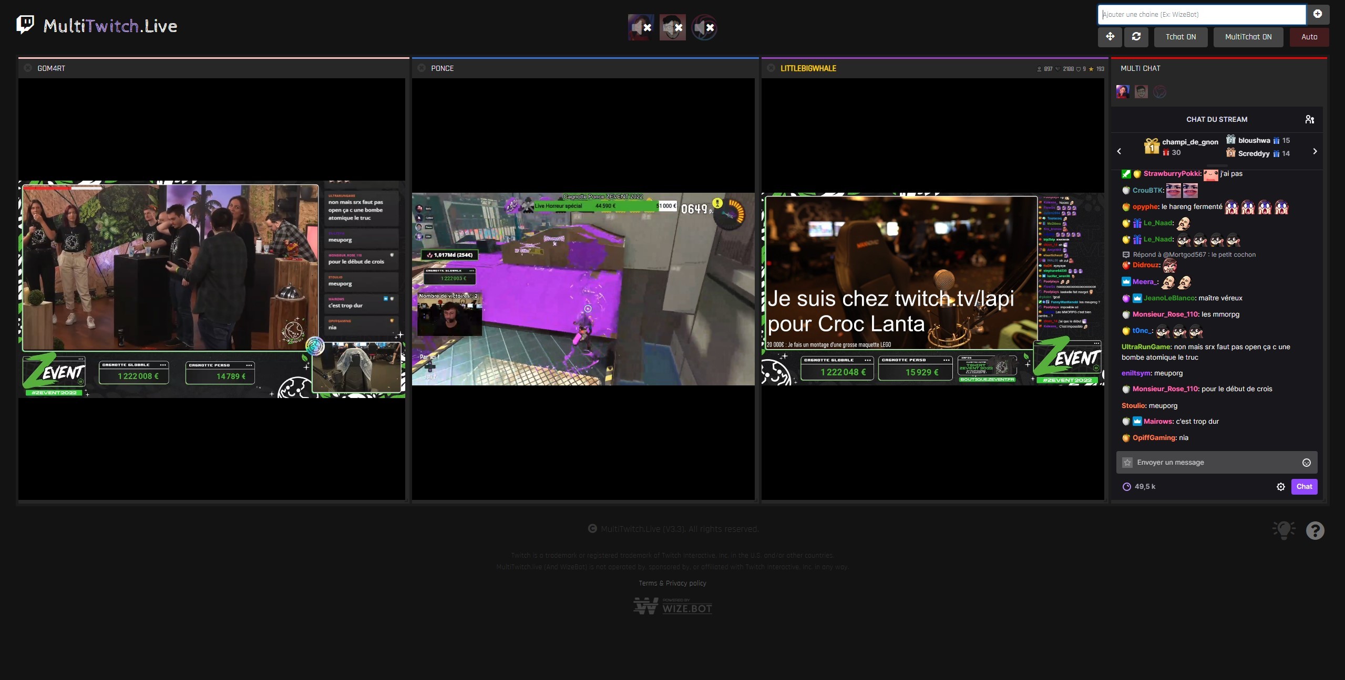Click the left chevron in gift leaderboard
Screen dimensions: 1345x680
(1119, 151)
